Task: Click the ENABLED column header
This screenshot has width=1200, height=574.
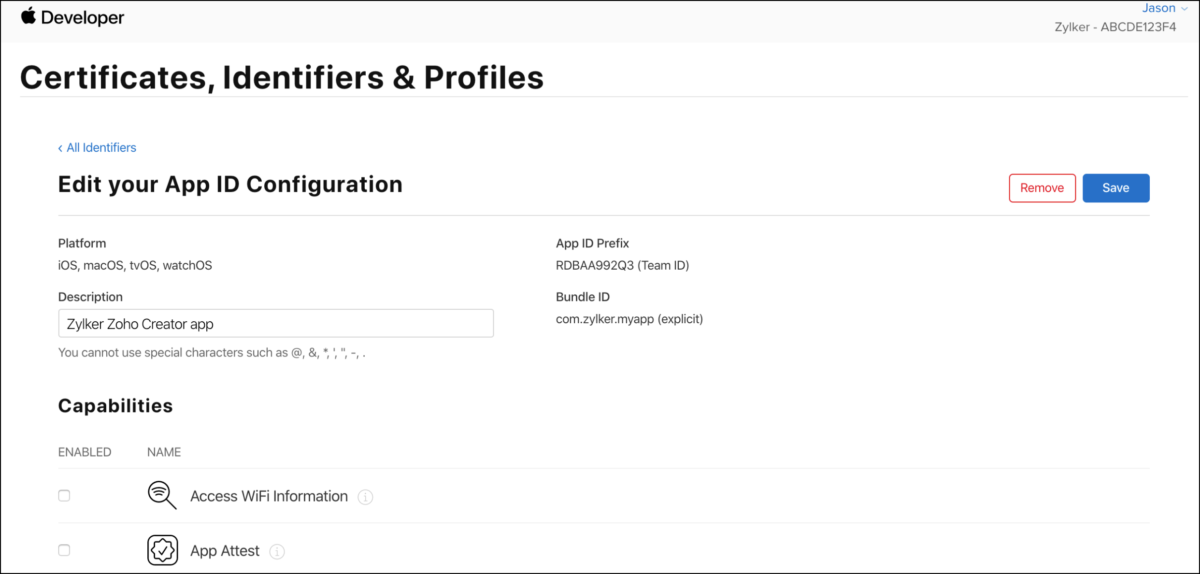Action: 85,452
